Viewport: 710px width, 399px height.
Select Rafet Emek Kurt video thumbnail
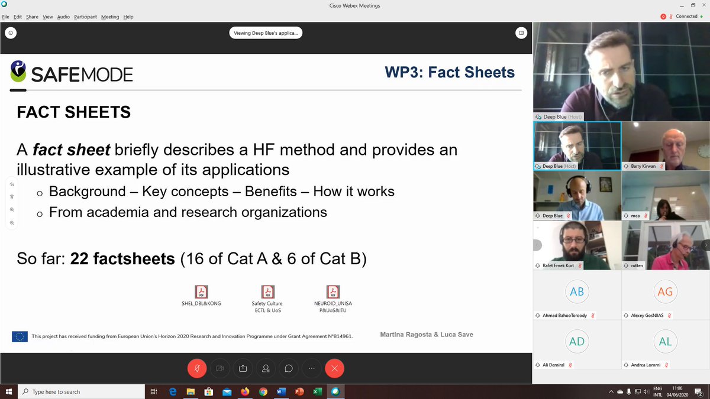click(577, 245)
